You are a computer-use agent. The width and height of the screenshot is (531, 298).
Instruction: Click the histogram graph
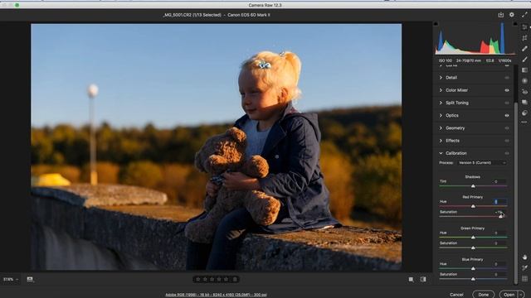coord(475,38)
